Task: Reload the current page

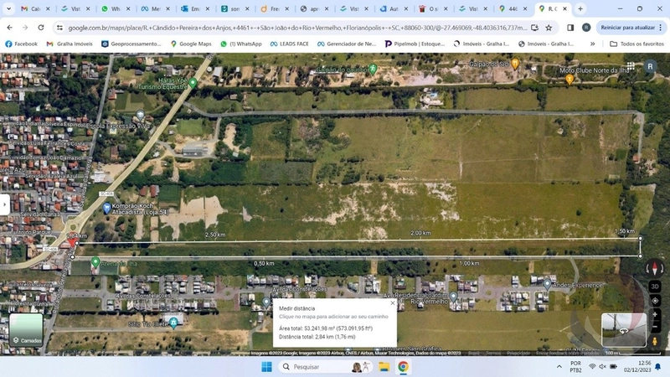Action: 40,28
